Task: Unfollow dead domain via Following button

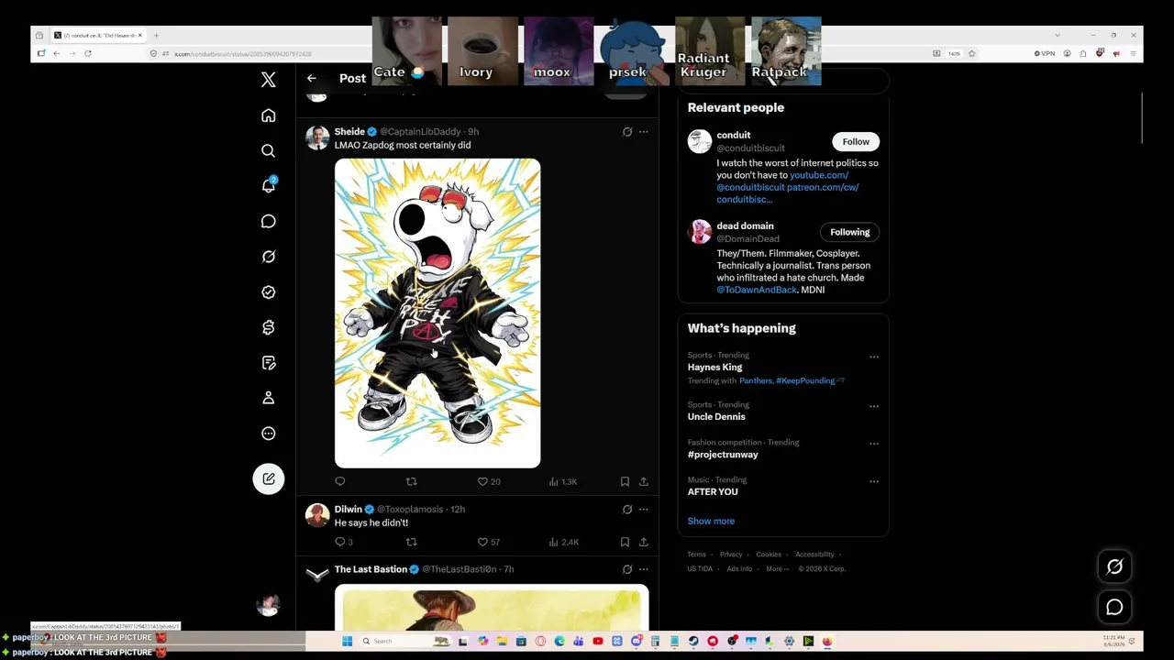Action: (850, 232)
